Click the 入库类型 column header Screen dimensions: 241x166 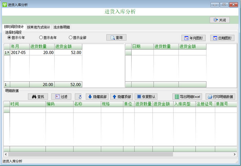pos(184,104)
